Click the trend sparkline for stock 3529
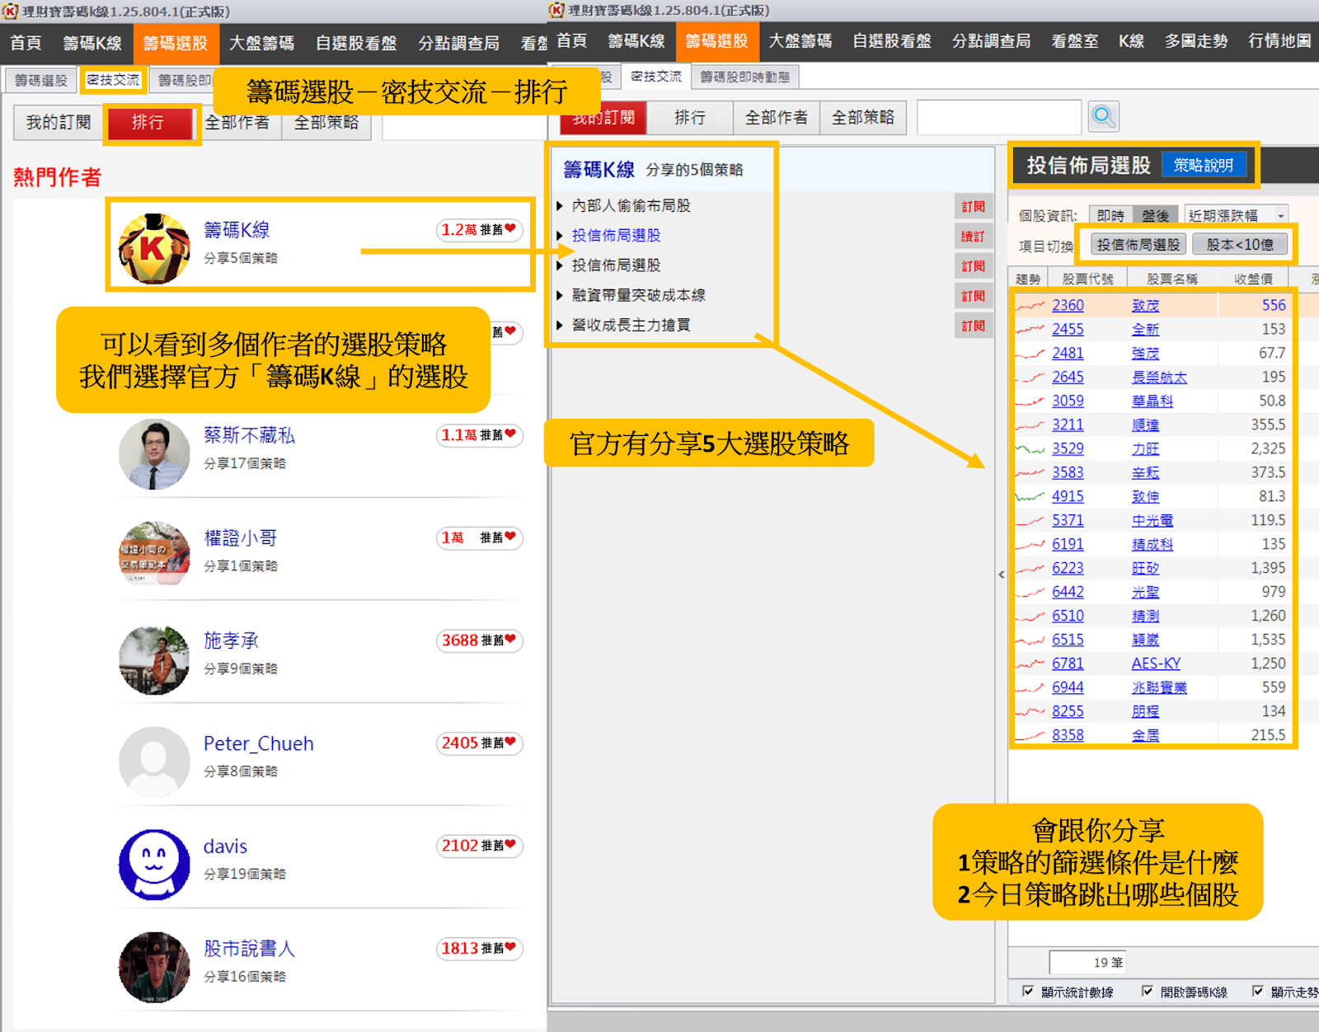The image size is (1319, 1032). 1030,449
